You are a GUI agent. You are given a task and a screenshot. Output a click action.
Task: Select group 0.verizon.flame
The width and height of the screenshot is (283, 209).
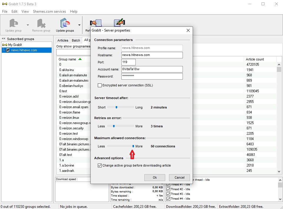tap(70, 112)
